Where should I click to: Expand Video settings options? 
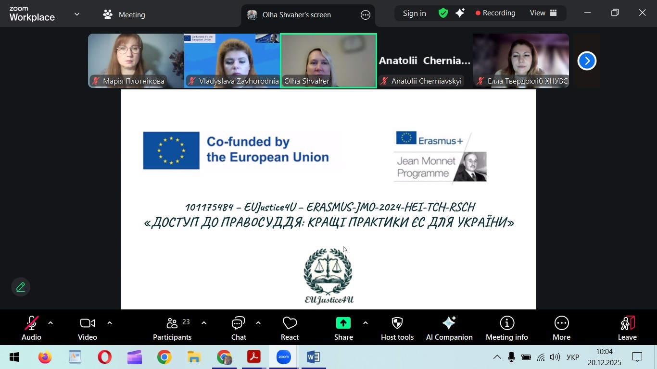109,322
